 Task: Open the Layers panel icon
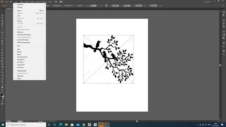[x=224, y=51]
